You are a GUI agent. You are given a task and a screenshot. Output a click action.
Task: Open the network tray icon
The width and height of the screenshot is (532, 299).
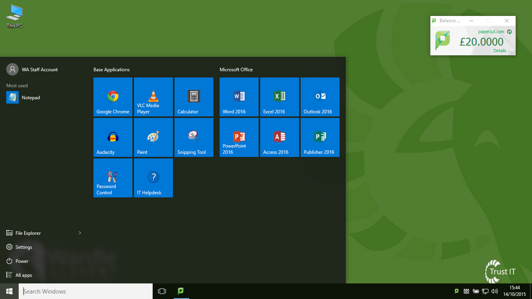[x=485, y=291]
